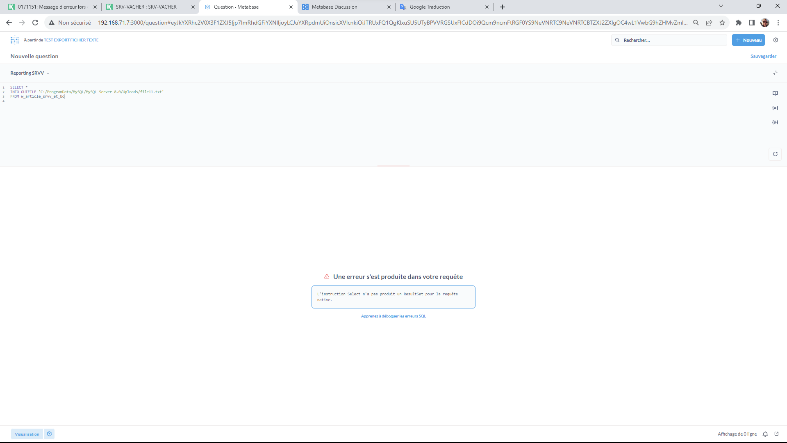Viewport: 787px width, 443px height.
Task: Open the browser zoom magnifier icon
Action: 696,23
